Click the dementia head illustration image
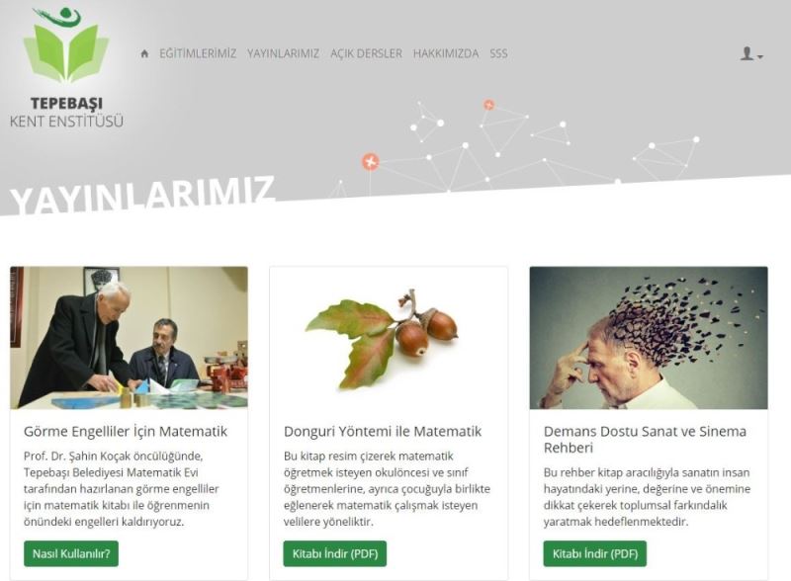791x581 pixels. tap(649, 337)
